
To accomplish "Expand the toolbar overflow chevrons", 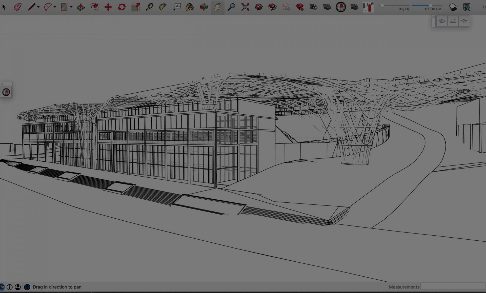I will point(484,7).
